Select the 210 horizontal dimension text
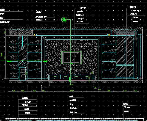 (x=44, y=91)
